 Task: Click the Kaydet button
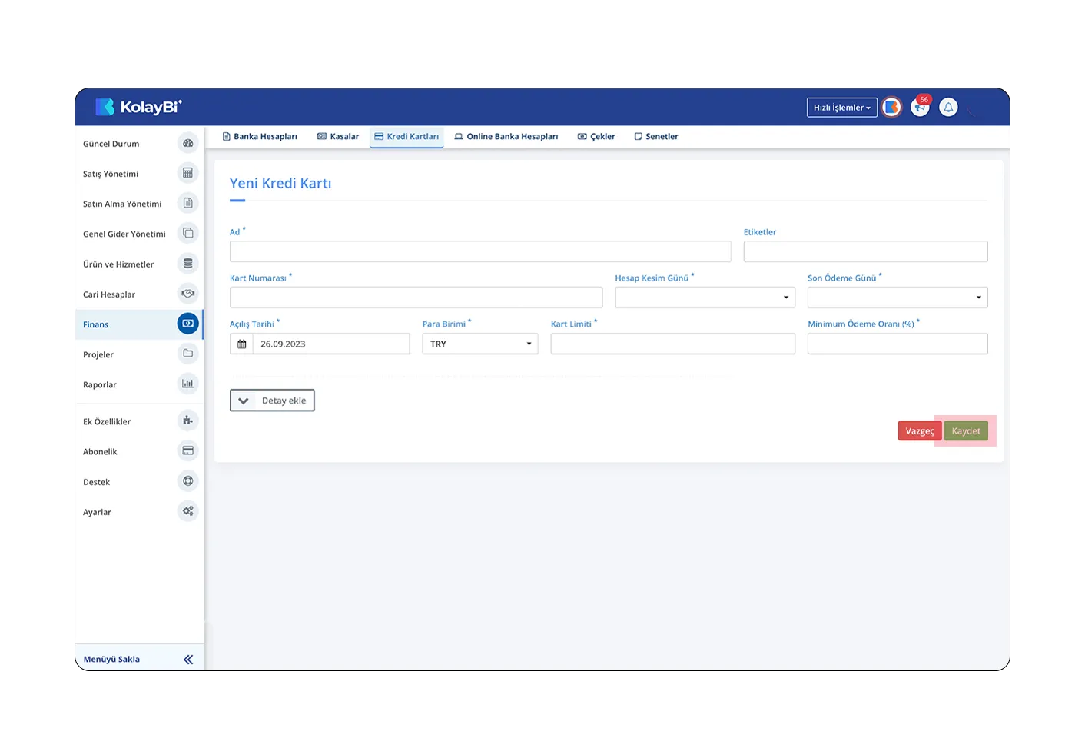tap(966, 431)
